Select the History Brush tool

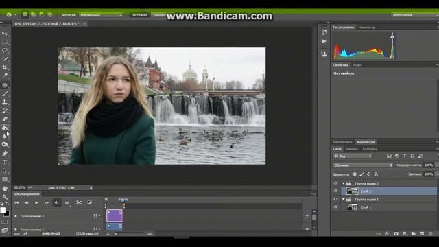(x=5, y=110)
